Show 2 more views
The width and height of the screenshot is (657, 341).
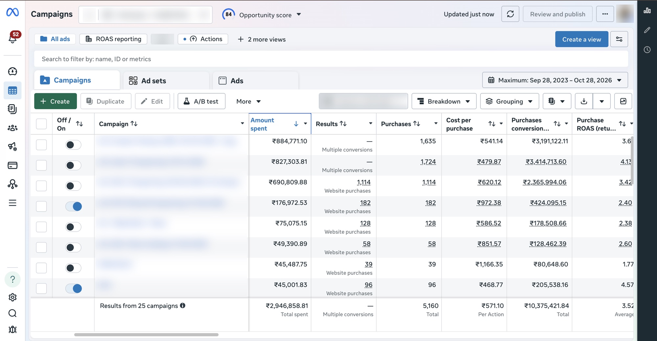(x=261, y=39)
